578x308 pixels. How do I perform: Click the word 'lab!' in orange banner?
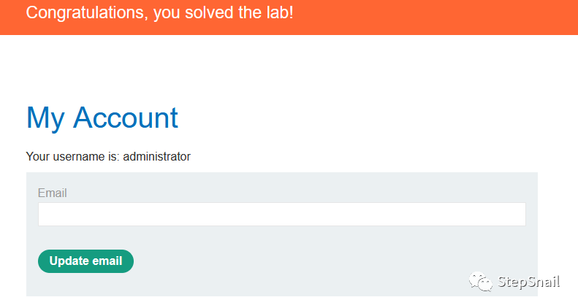(x=278, y=12)
